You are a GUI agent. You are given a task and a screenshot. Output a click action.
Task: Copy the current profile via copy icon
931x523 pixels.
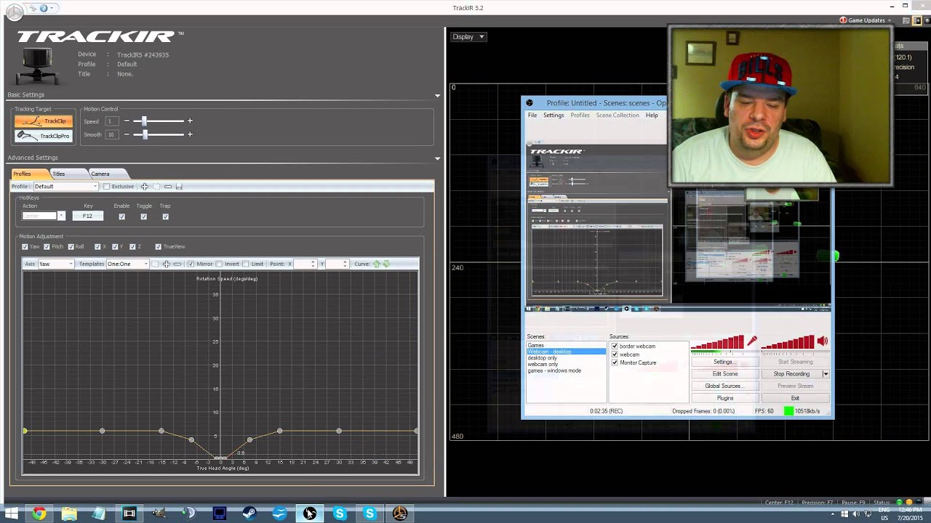coord(156,187)
